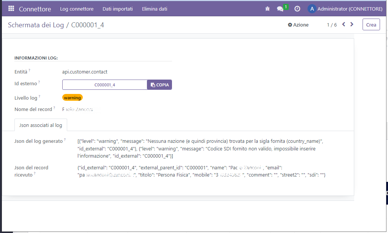Go to previous record arrow

pos(344,24)
